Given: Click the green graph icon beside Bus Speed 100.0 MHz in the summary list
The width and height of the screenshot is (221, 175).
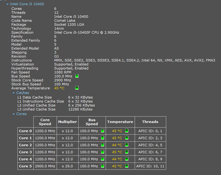Looking at the screenshot, I should (77, 76).
